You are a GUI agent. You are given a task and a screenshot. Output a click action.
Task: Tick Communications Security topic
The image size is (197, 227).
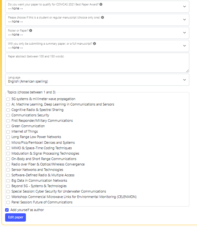coord(8,115)
